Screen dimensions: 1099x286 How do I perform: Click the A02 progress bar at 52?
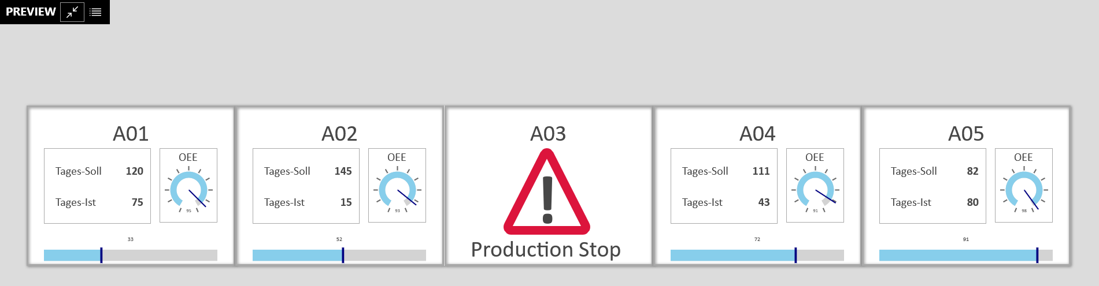[x=343, y=255]
